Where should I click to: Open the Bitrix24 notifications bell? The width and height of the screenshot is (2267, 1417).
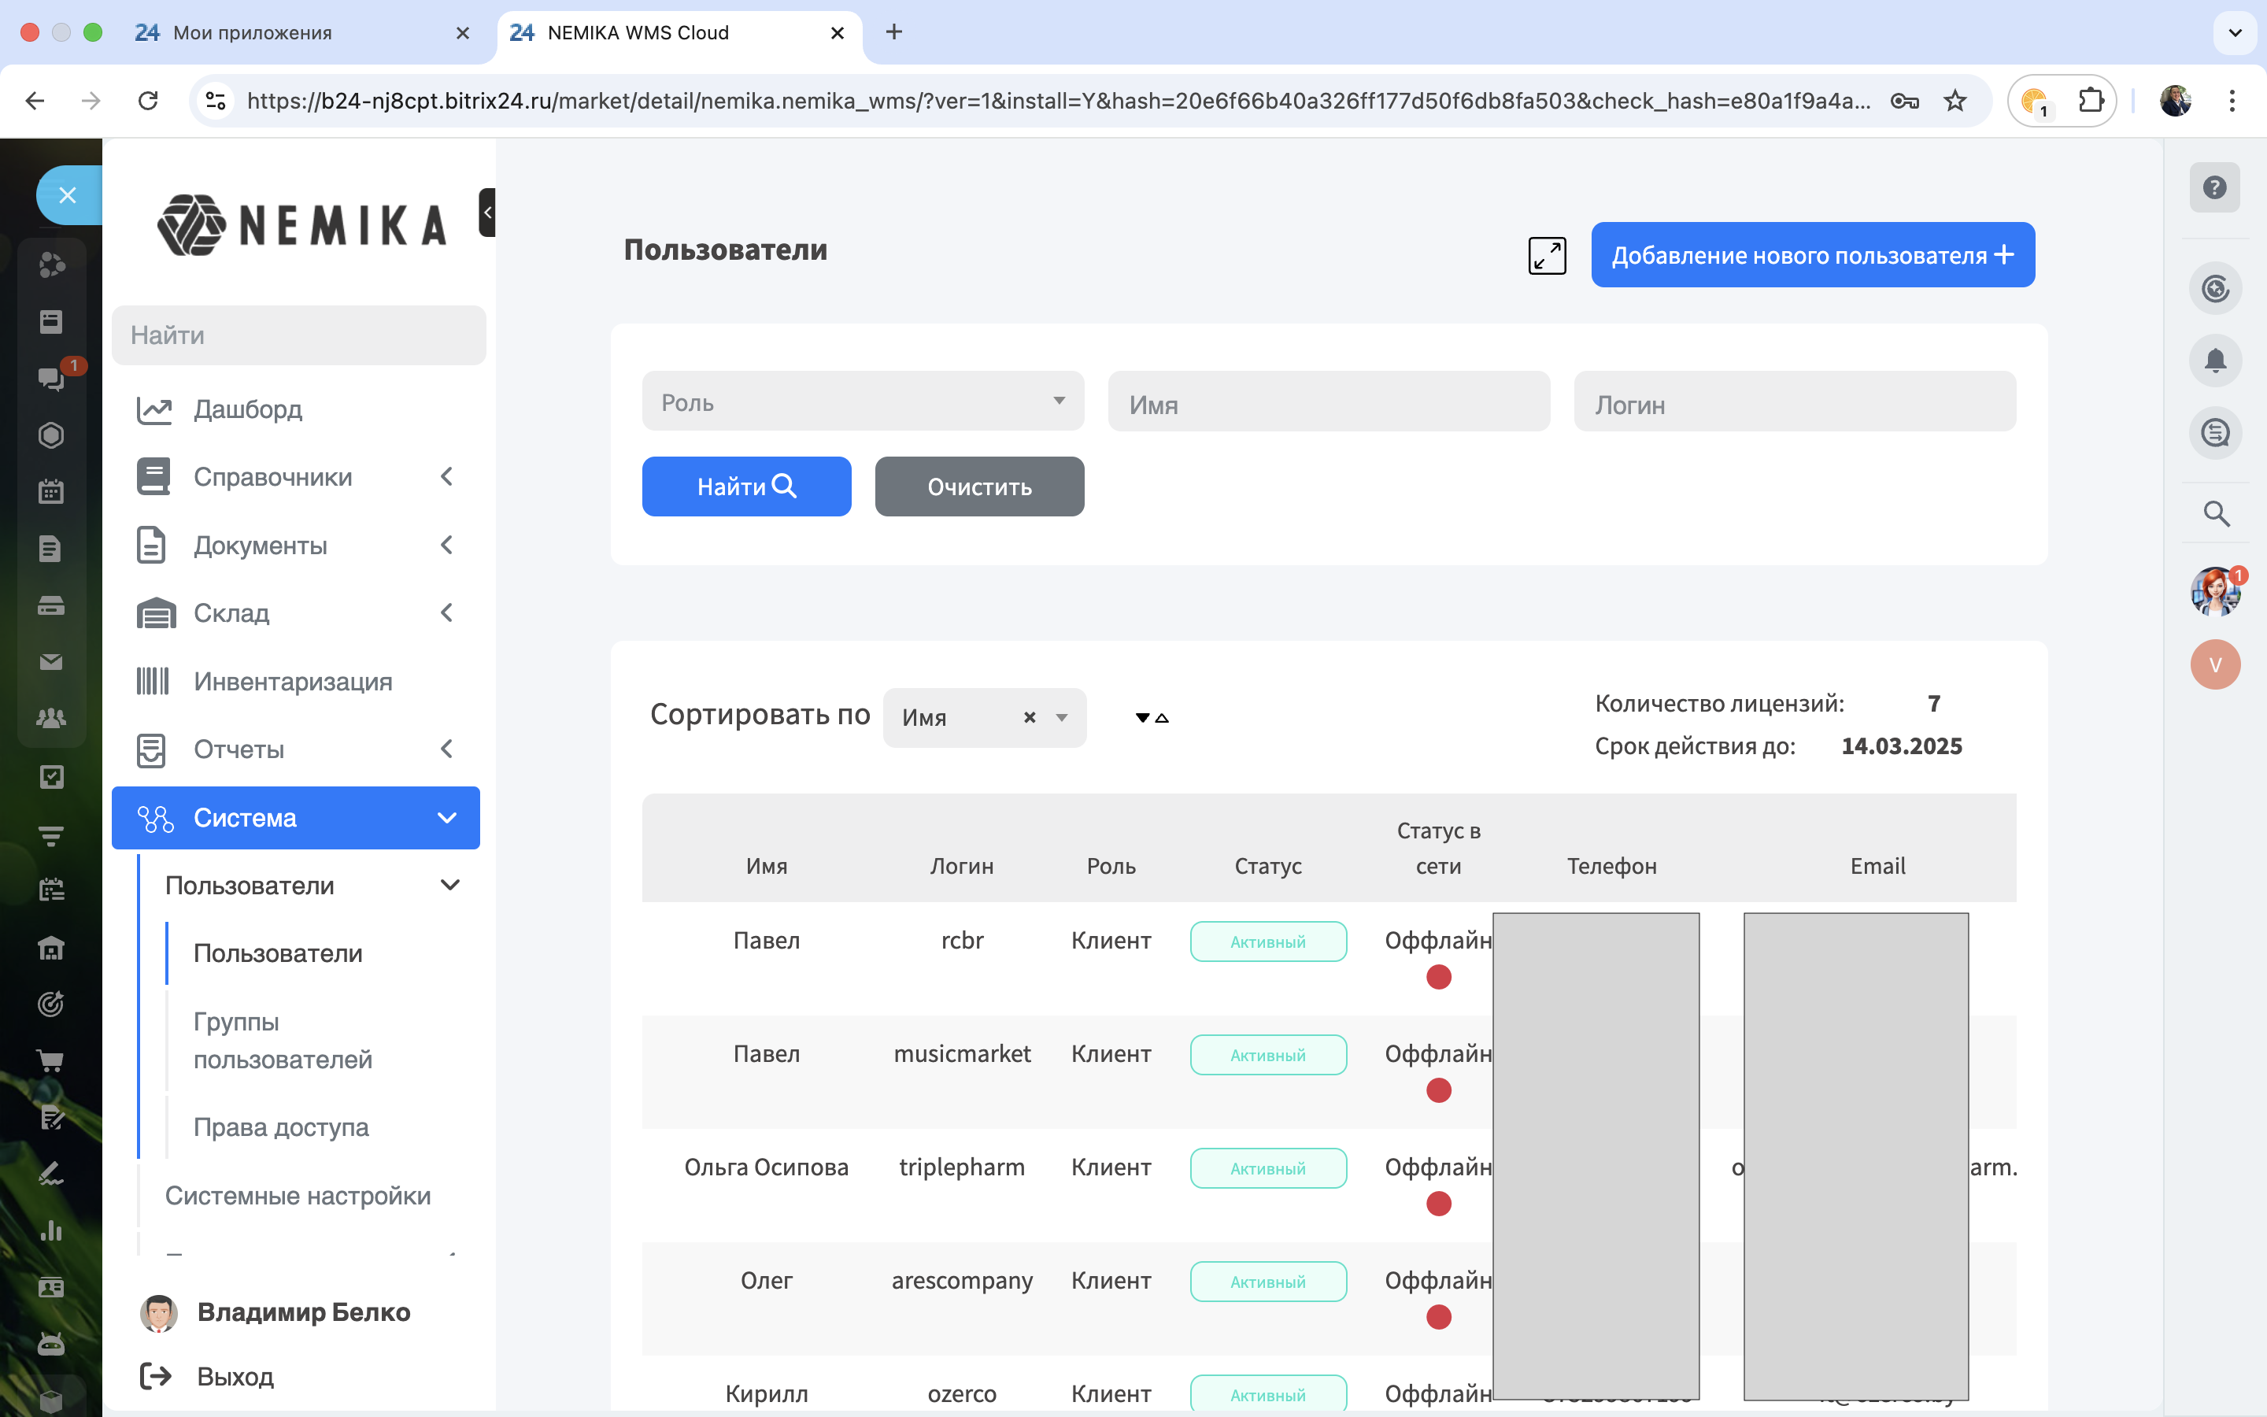click(2214, 360)
